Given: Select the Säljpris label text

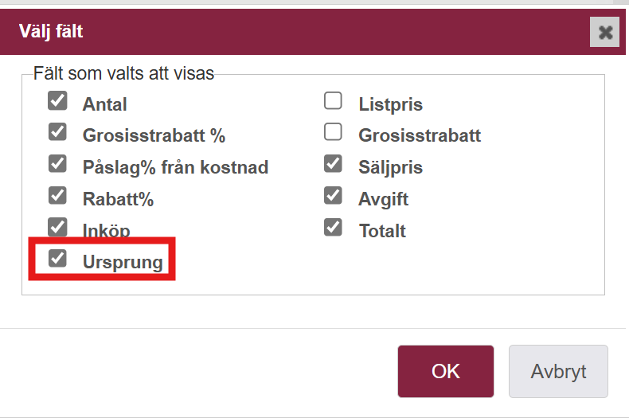Looking at the screenshot, I should (391, 168).
